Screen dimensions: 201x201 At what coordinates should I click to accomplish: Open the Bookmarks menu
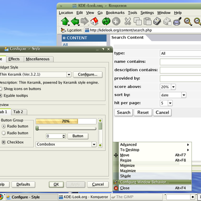tap(115, 13)
